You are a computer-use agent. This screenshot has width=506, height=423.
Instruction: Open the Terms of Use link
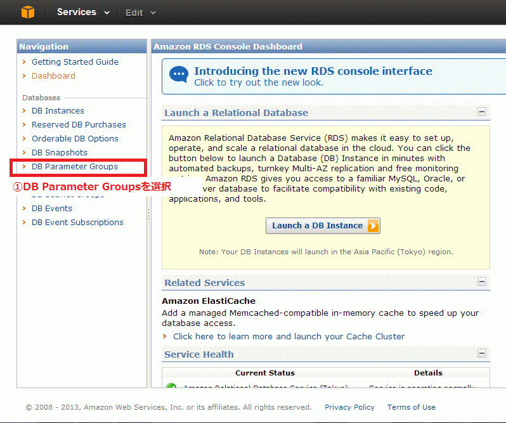click(x=412, y=407)
